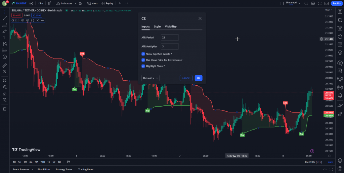Screen dimensions: 344x173
Task: Toggle magnet mode in left toolbar
Action: coord(5,81)
